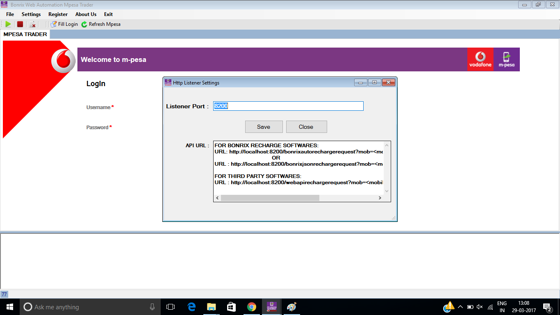560x315 pixels.
Task: Click the Welcome to m-pesa heading
Action: [x=114, y=59]
